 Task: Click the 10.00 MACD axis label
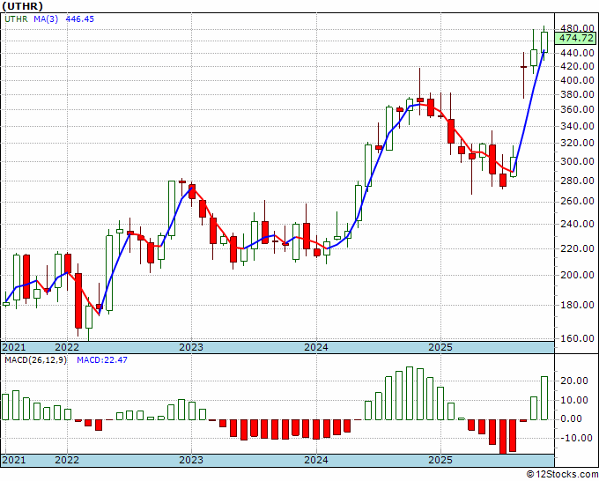(x=574, y=400)
